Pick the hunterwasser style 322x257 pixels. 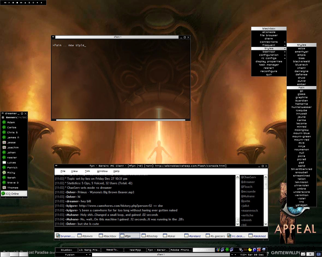point(301,107)
